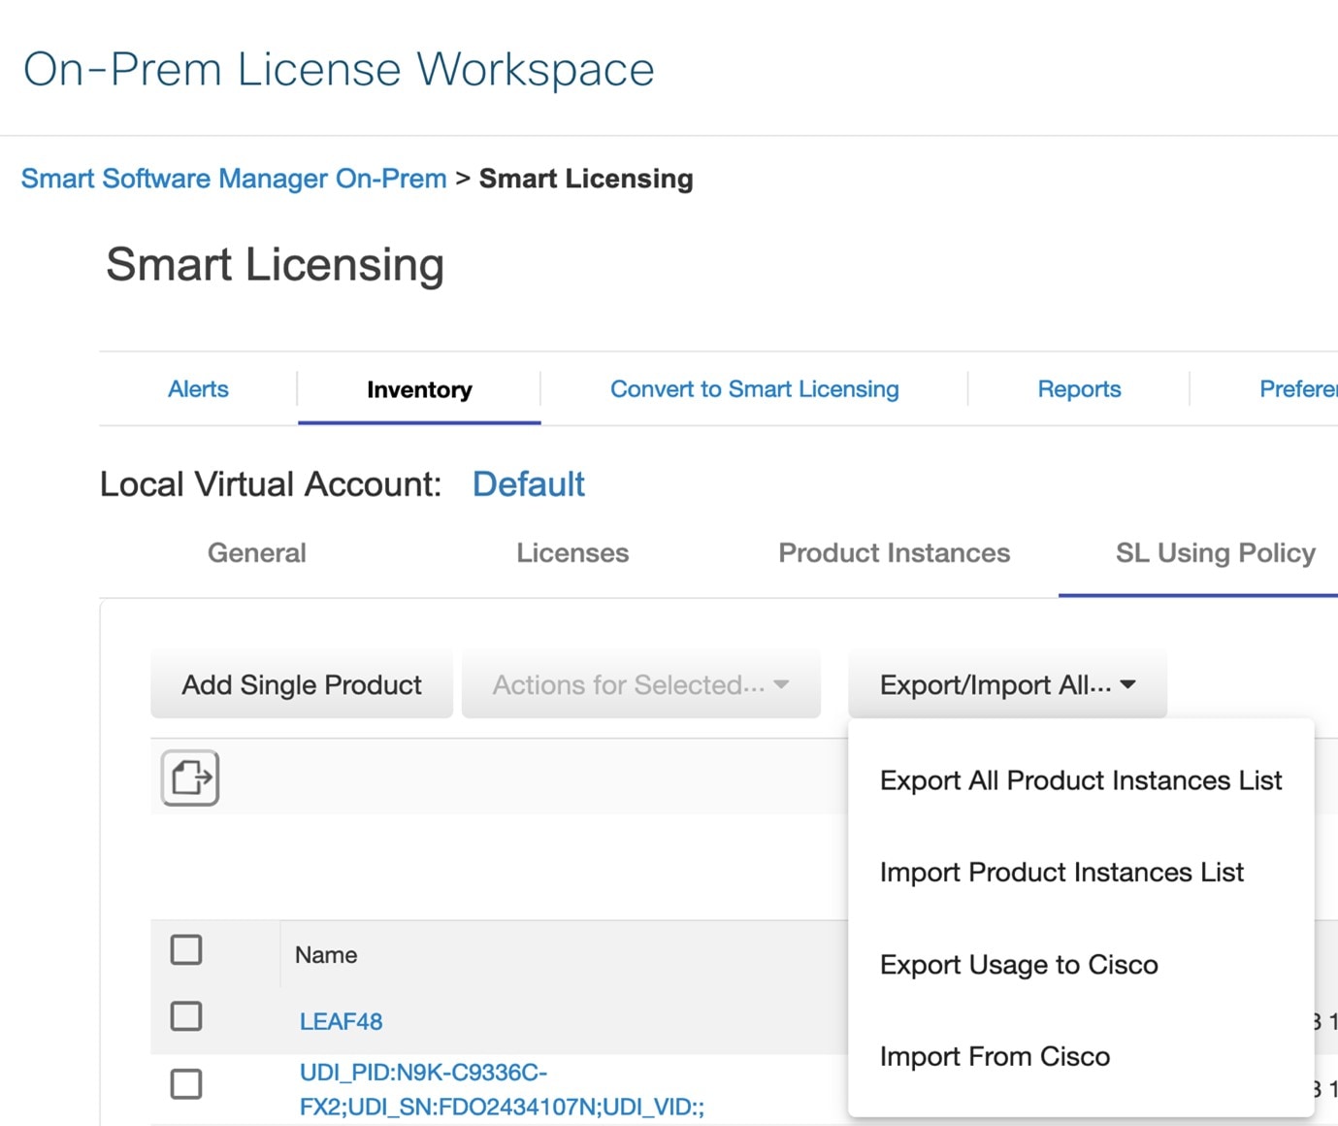Select Export Usage to Cisco
1338x1126 pixels.
[1019, 965]
